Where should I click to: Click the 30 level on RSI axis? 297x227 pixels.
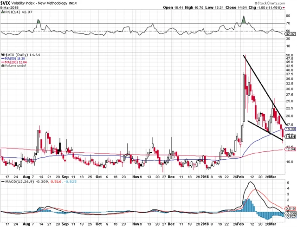click(x=288, y=39)
